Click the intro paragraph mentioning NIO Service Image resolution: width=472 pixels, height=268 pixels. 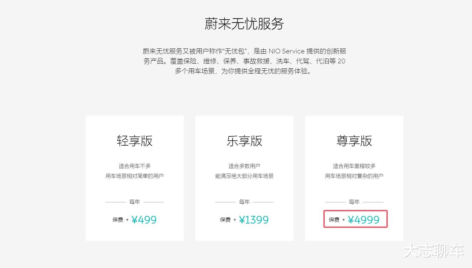click(x=244, y=61)
